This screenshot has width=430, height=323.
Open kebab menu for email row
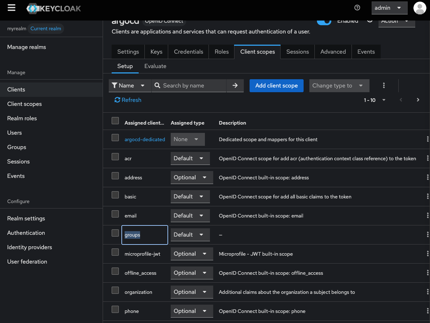point(427,216)
